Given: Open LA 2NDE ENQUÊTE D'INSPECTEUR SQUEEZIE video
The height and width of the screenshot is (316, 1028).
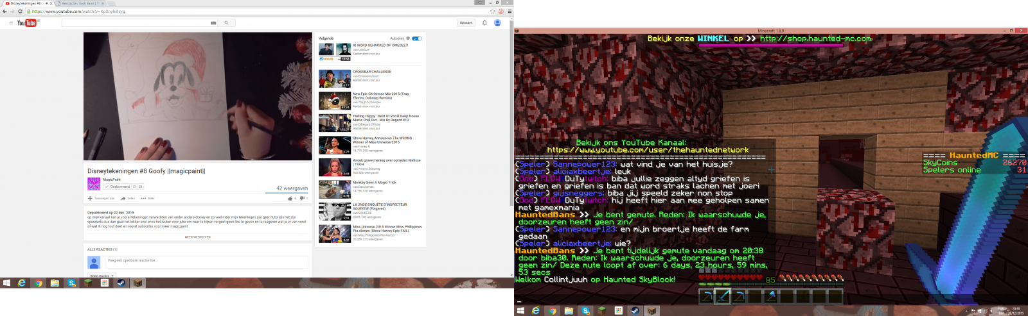Looking at the screenshot, I should (x=335, y=212).
